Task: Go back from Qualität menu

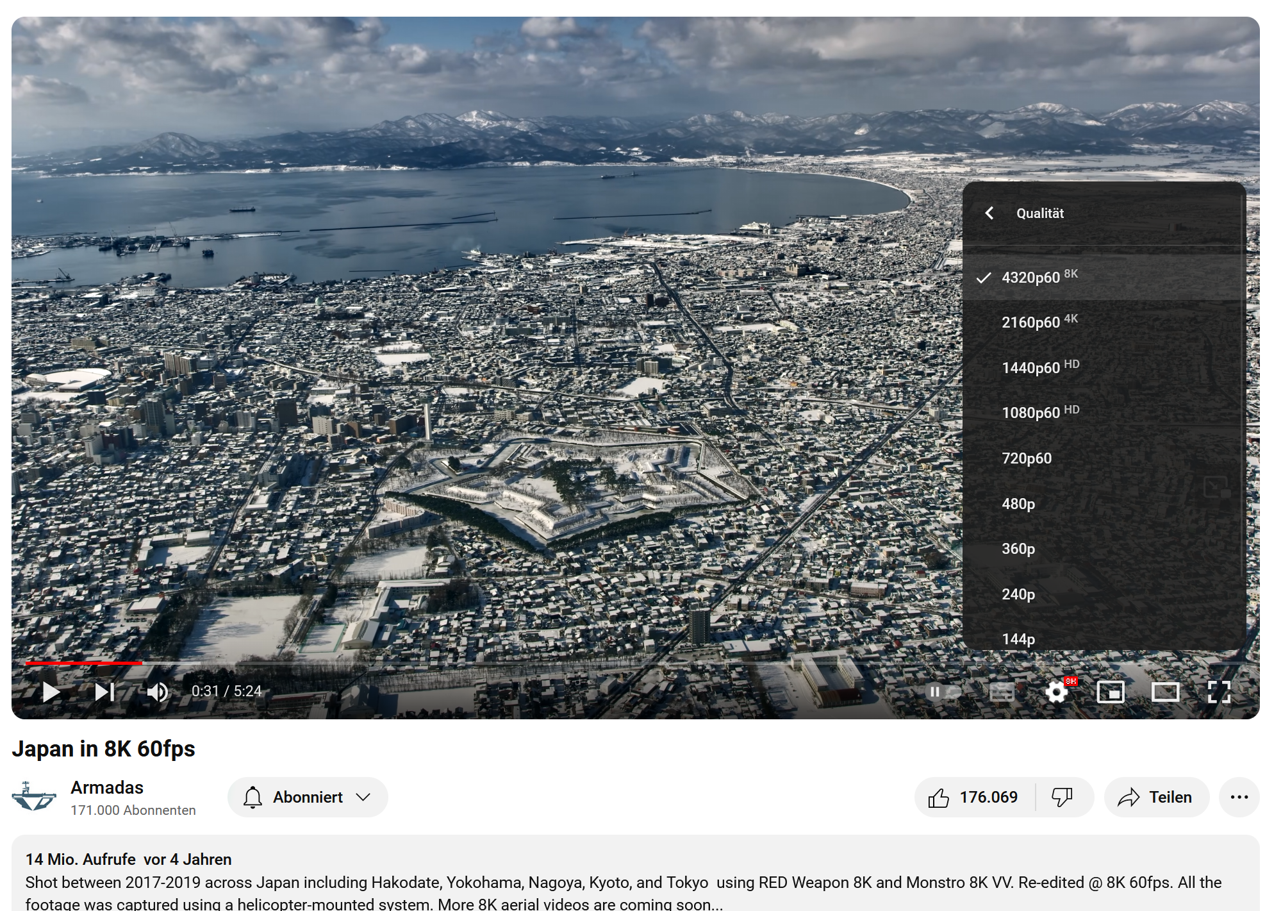Action: point(989,213)
